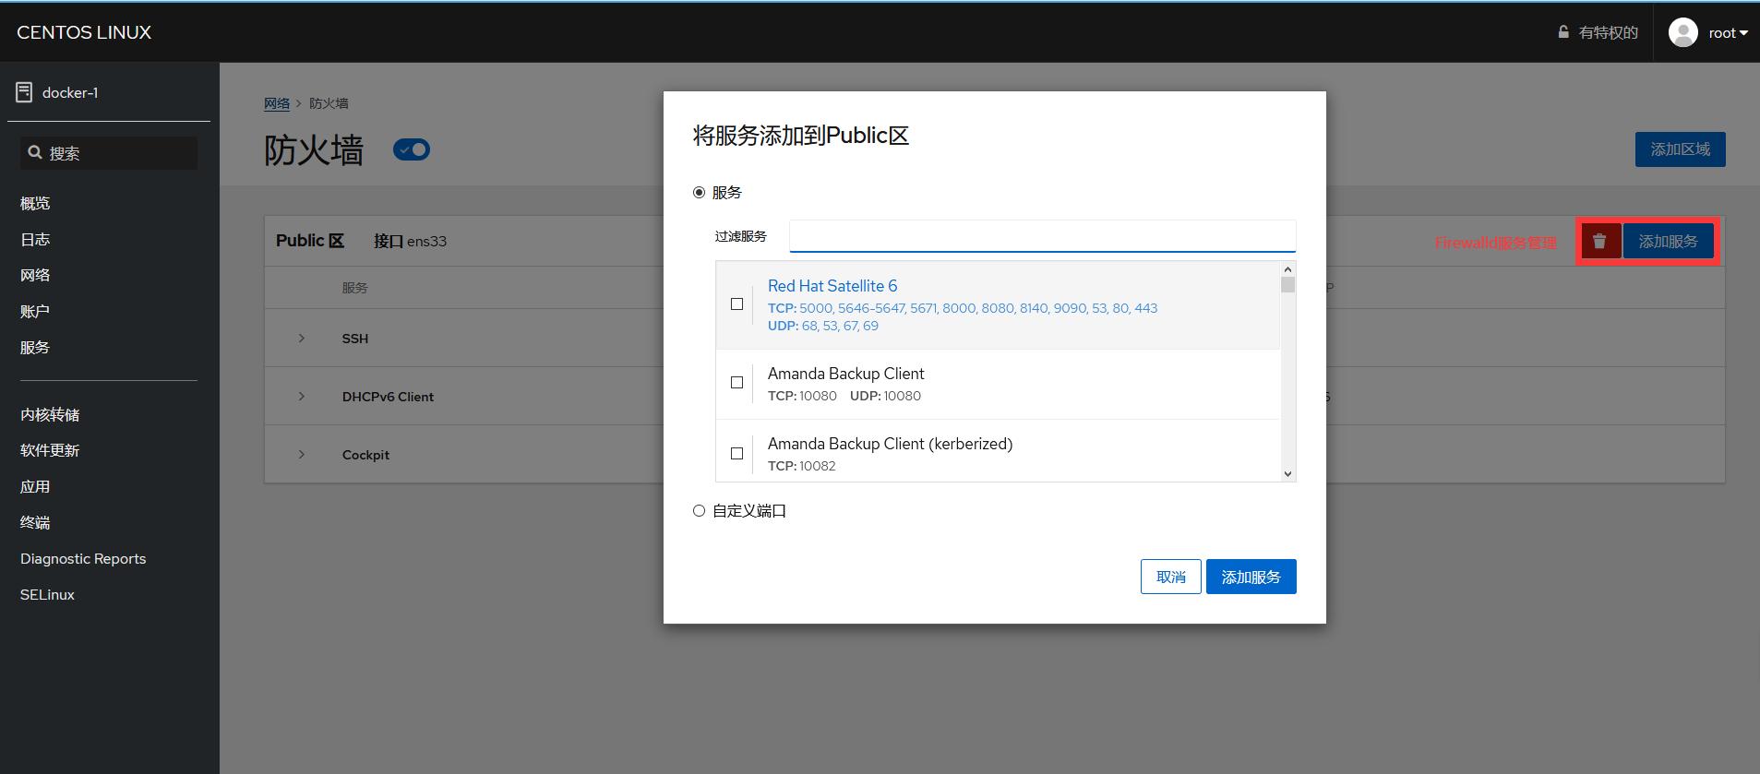
Task: Check the Amanda Backup Client checkbox
Action: coord(736,383)
